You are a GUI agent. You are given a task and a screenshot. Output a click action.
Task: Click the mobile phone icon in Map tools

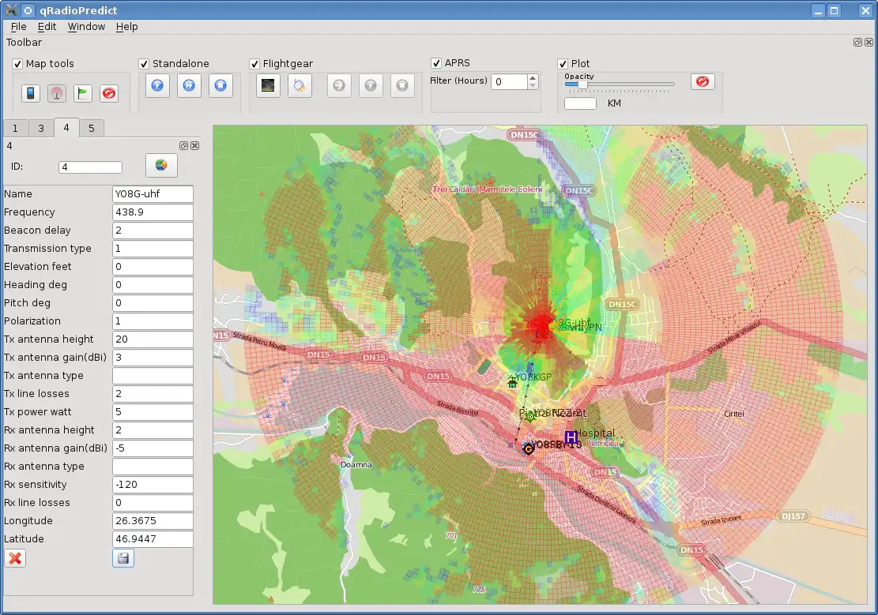(30, 93)
